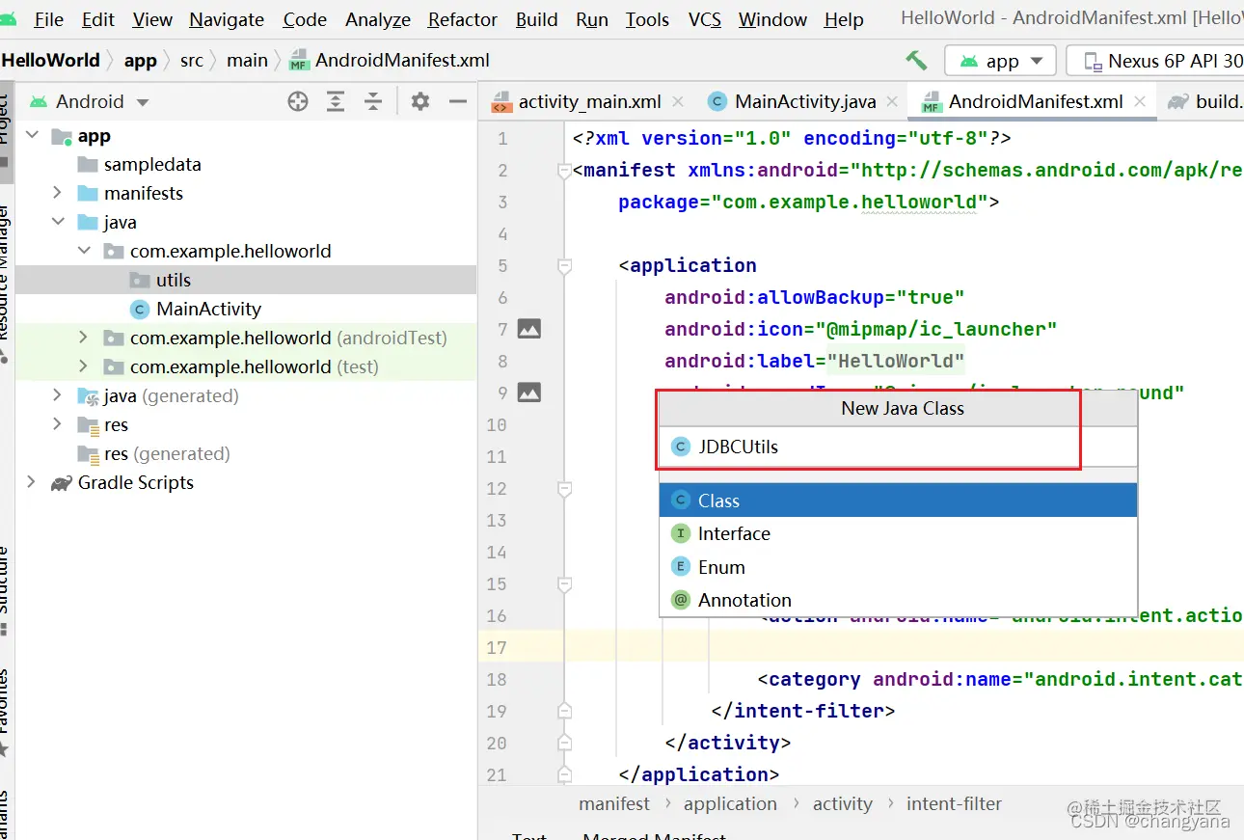
Task: Click the Gradle Scripts elephant icon
Action: (x=62, y=482)
